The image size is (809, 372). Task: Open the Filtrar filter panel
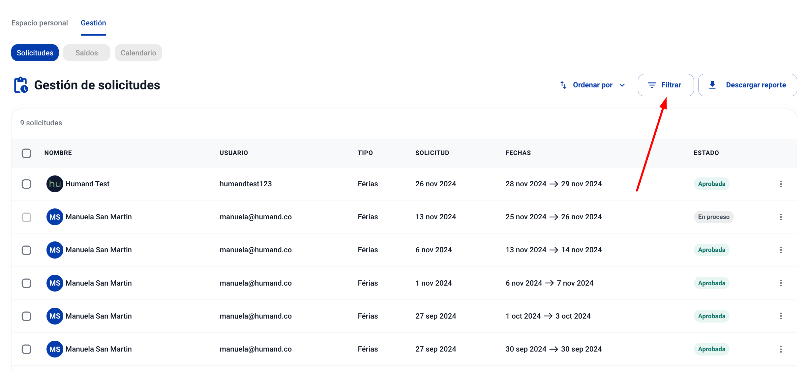[x=666, y=85]
